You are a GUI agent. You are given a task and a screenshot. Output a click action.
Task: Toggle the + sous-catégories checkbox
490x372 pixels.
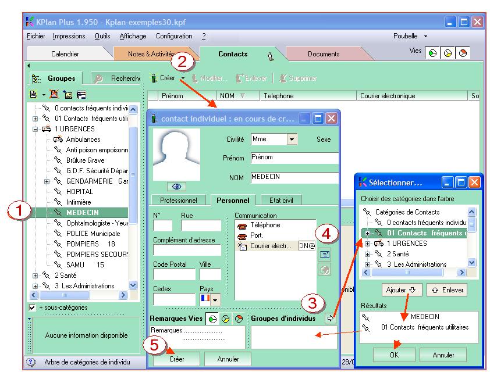(x=33, y=307)
